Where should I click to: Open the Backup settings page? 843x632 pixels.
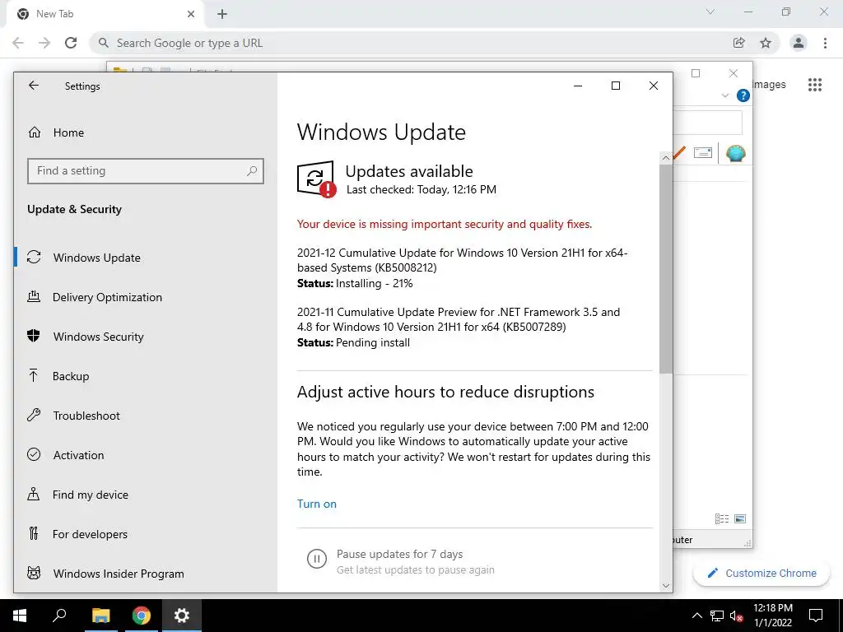coord(145,376)
